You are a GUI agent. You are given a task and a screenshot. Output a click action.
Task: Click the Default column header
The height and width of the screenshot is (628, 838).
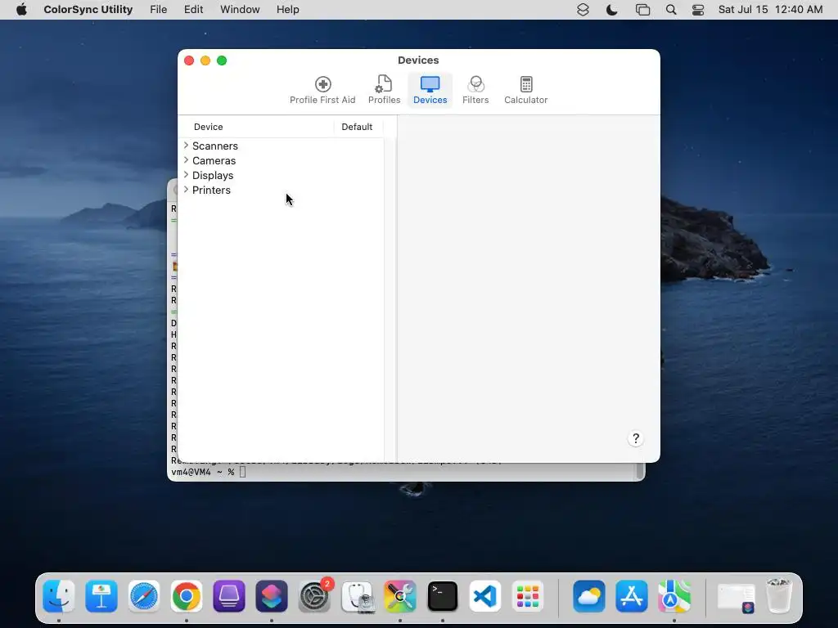coord(357,127)
